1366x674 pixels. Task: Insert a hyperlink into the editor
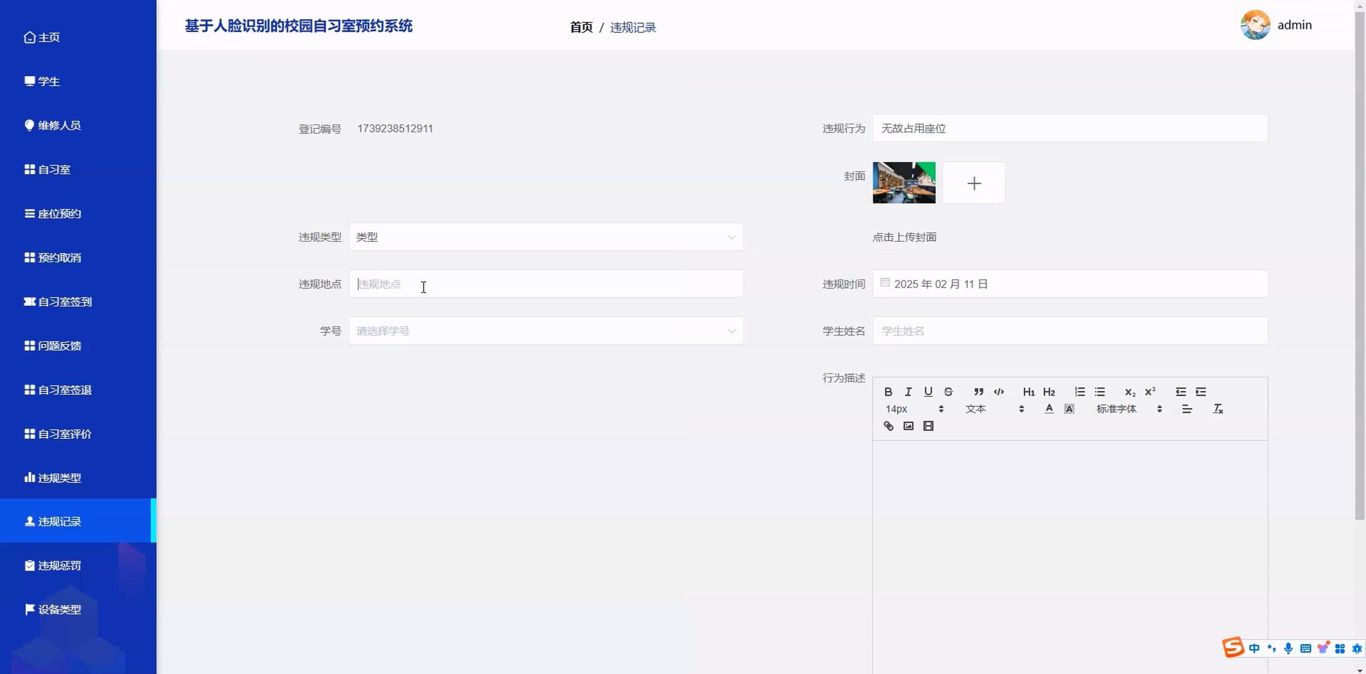888,426
